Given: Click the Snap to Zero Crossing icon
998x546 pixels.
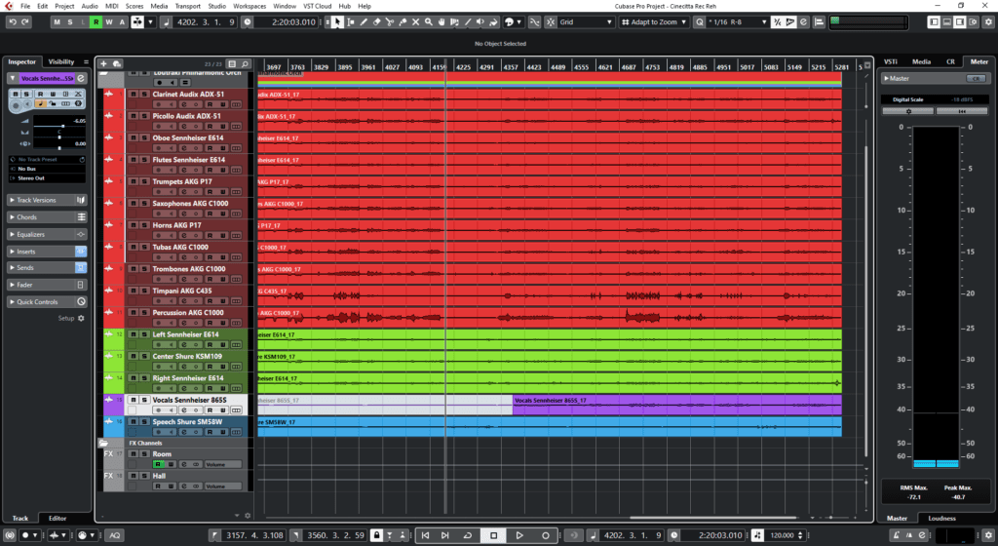Looking at the screenshot, I should tap(535, 21).
